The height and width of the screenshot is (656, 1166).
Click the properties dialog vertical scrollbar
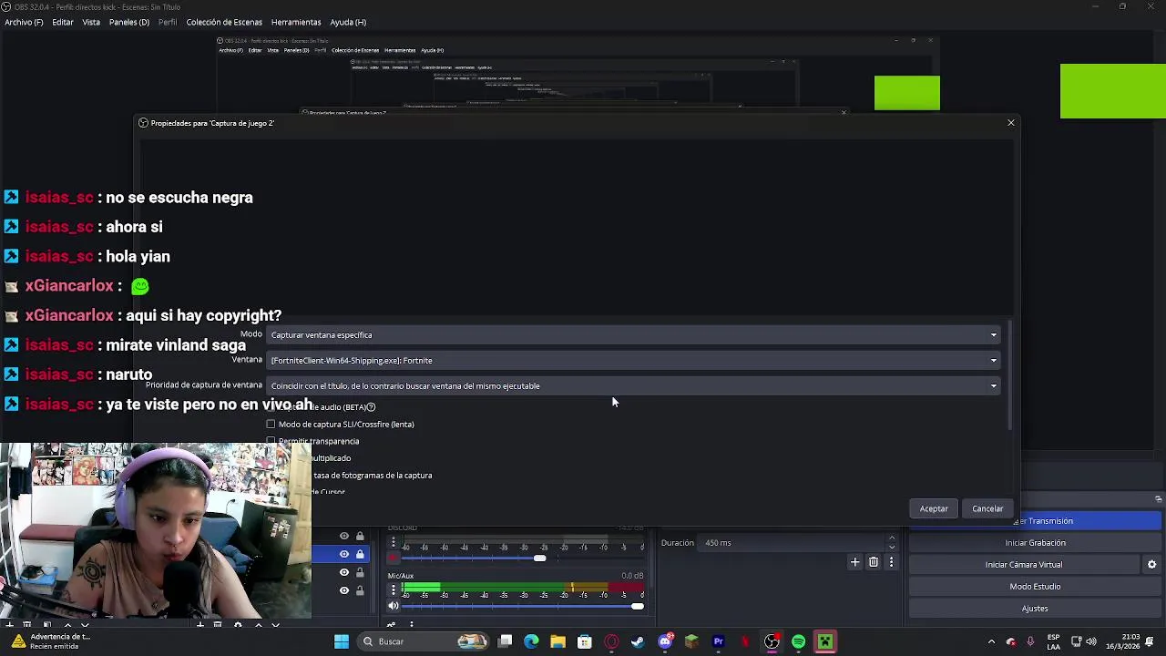1009,375
